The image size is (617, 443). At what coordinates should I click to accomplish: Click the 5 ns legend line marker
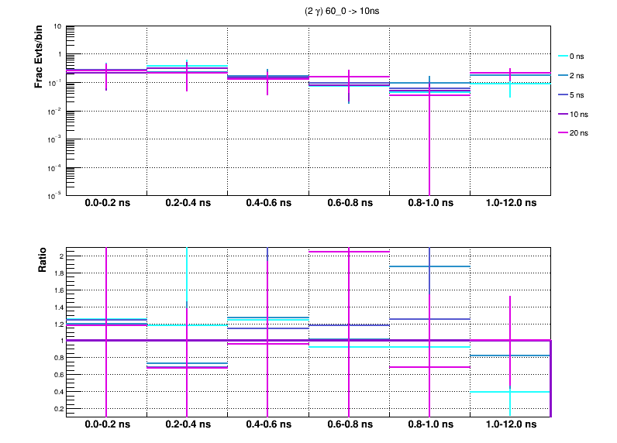coord(564,94)
